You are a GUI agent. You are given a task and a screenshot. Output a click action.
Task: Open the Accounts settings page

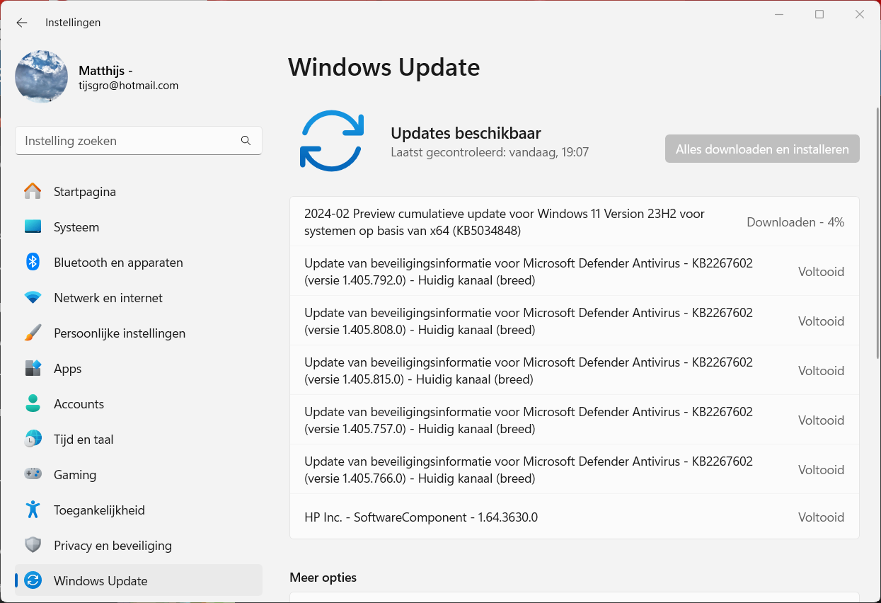(79, 404)
